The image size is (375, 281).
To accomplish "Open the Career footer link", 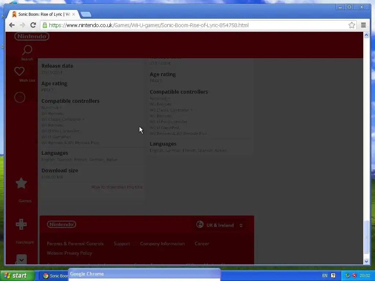I will click(x=202, y=243).
